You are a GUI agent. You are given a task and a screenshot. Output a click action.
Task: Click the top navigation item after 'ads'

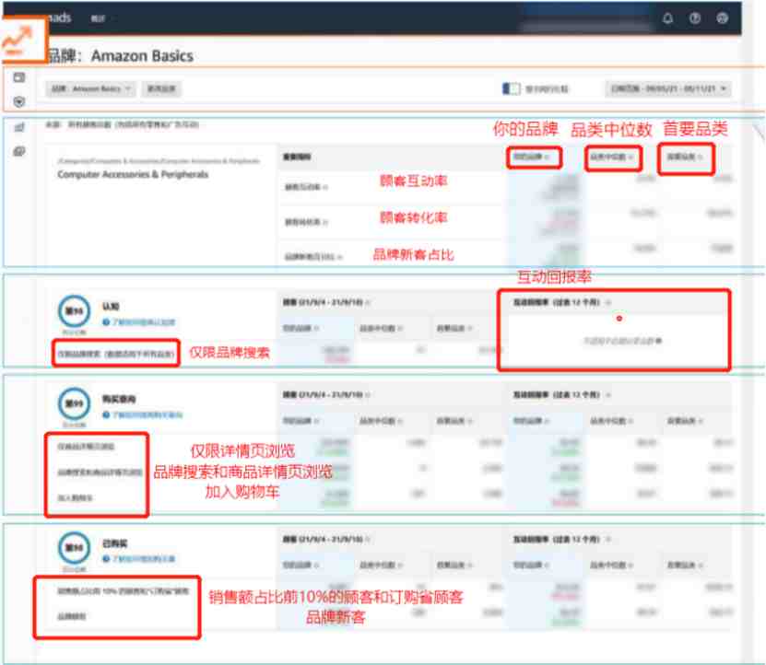pyautogui.click(x=98, y=18)
